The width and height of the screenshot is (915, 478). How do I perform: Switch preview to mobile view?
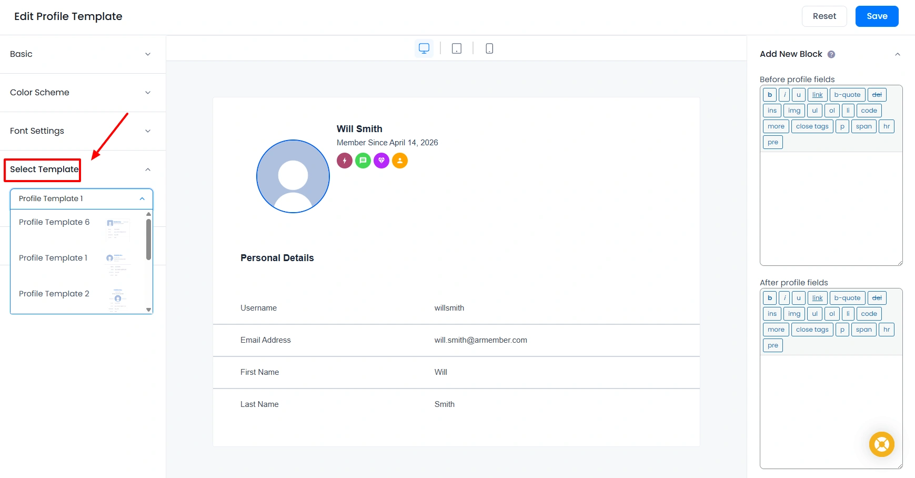pos(489,48)
